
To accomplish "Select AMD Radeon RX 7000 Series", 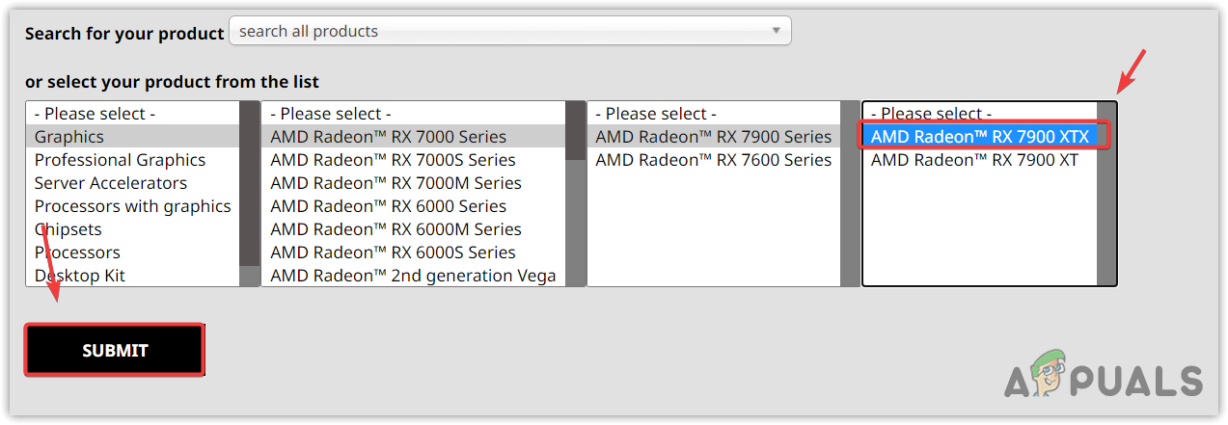I will click(388, 137).
